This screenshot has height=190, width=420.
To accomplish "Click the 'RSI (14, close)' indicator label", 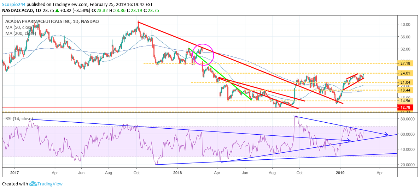I will 19,118.
